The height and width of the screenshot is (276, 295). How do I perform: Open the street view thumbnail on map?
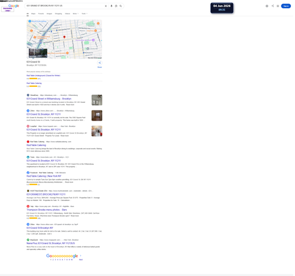point(38,53)
